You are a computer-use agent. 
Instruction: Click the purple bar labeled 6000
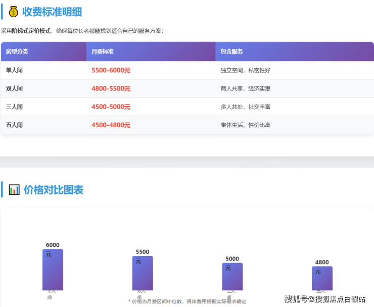pyautogui.click(x=53, y=270)
